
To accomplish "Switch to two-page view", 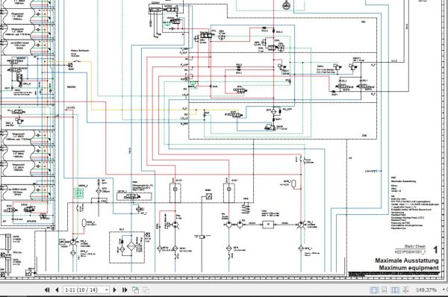I will pyautogui.click(x=395, y=290).
